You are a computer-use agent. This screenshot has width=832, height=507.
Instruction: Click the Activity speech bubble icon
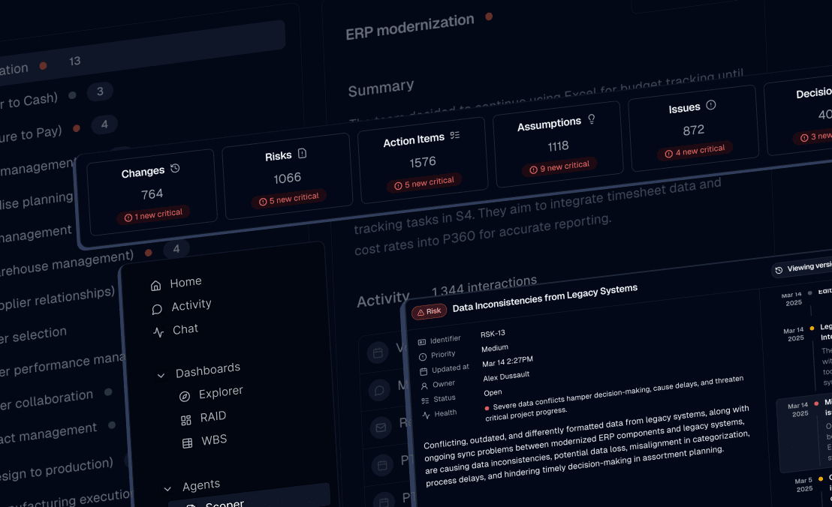tap(157, 309)
